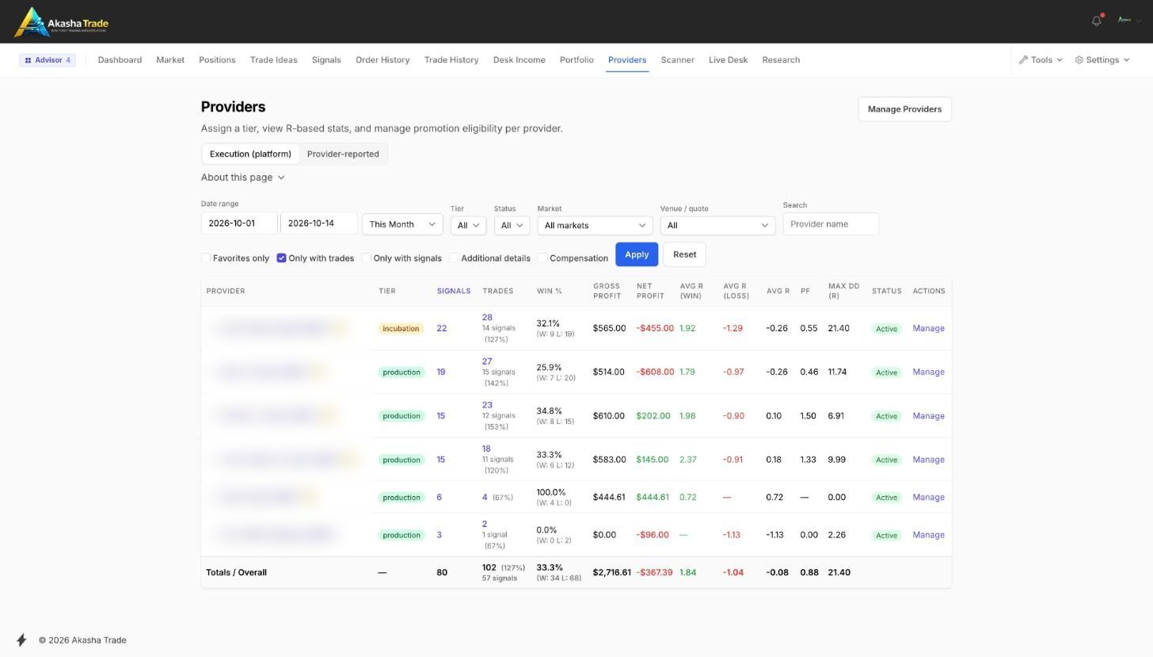The image size is (1153, 657).
Task: Click the lightning bolt icon in footer
Action: tap(21, 640)
